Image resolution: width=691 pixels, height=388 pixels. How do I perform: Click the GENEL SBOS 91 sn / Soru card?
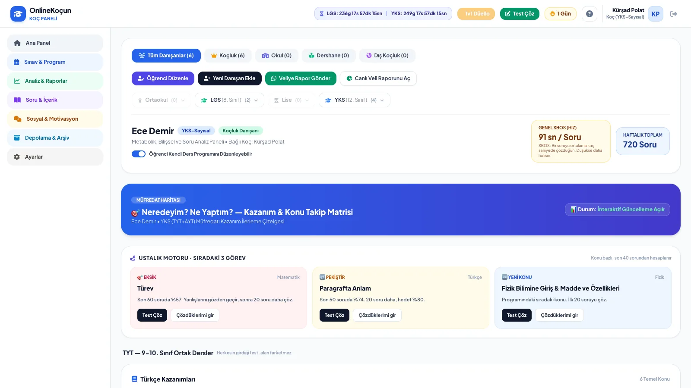571,141
